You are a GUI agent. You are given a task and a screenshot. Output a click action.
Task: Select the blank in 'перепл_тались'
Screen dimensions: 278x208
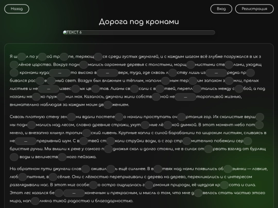click(197, 89)
